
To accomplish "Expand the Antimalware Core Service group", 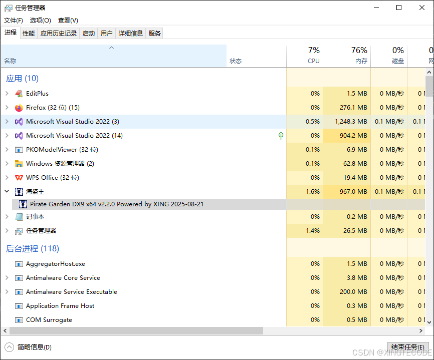I will (7, 278).
